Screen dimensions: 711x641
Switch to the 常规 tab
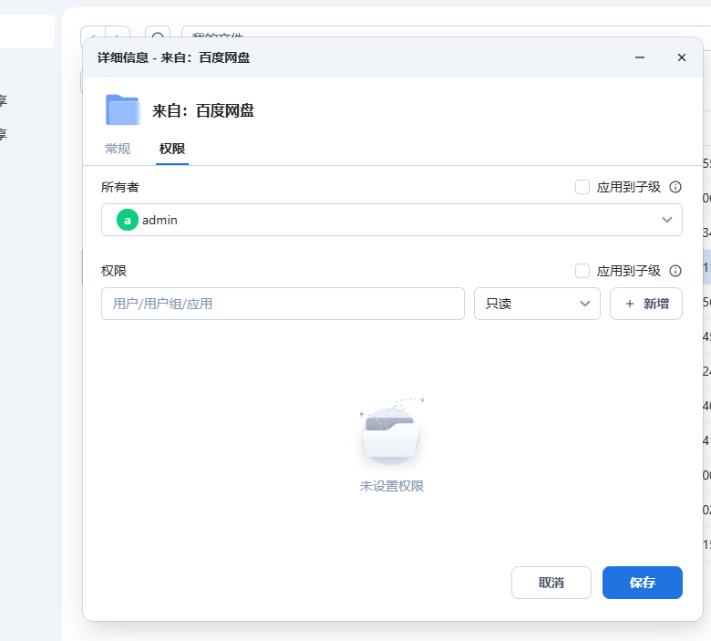coord(118,149)
